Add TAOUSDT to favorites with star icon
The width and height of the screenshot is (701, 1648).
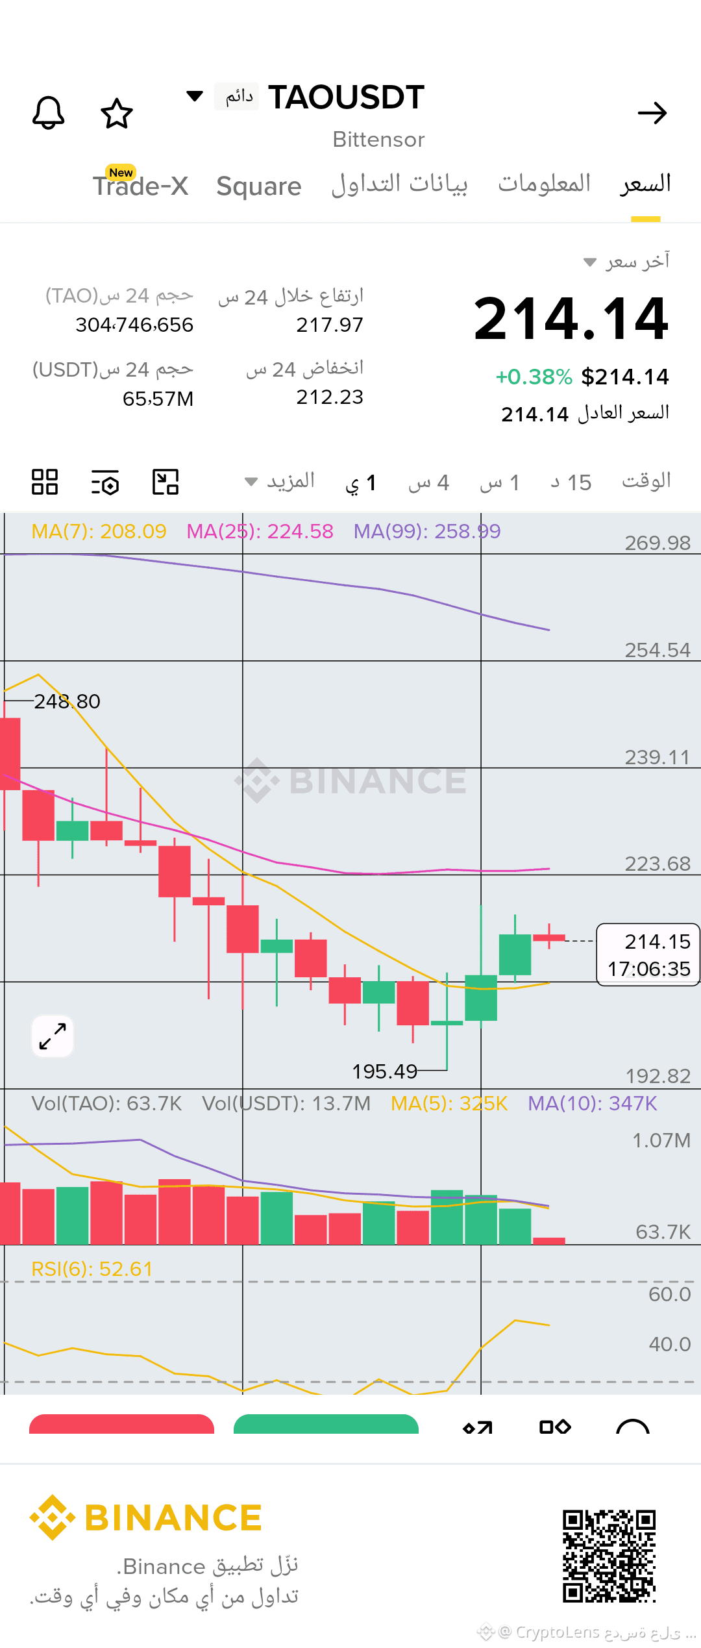(117, 113)
